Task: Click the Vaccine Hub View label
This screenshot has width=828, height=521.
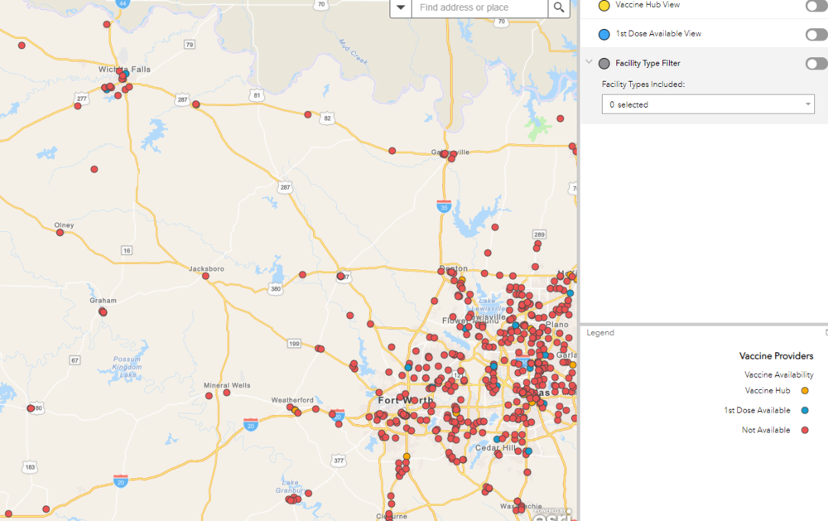Action: (647, 5)
